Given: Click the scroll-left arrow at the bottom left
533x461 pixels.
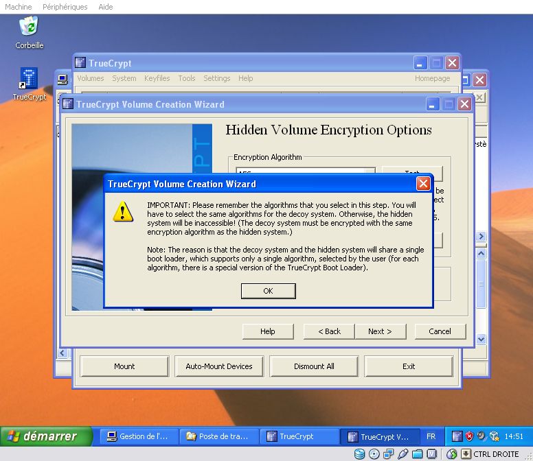Looking at the screenshot, I should pyautogui.click(x=62, y=353).
